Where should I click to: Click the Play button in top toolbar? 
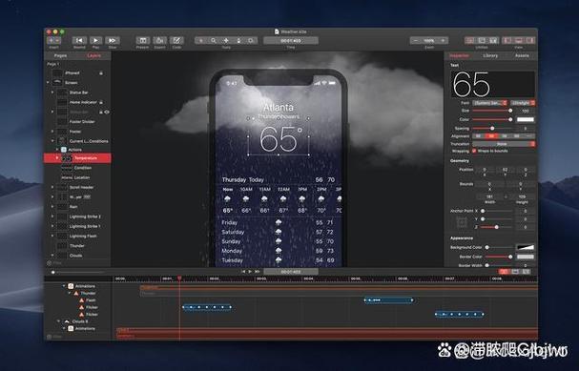95,40
